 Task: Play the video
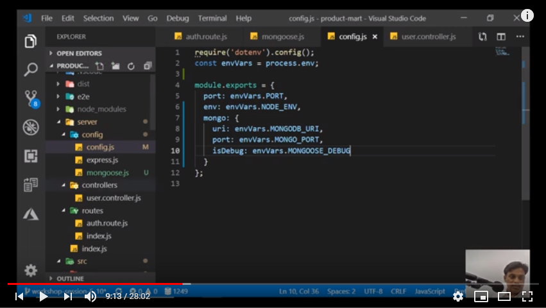43,296
